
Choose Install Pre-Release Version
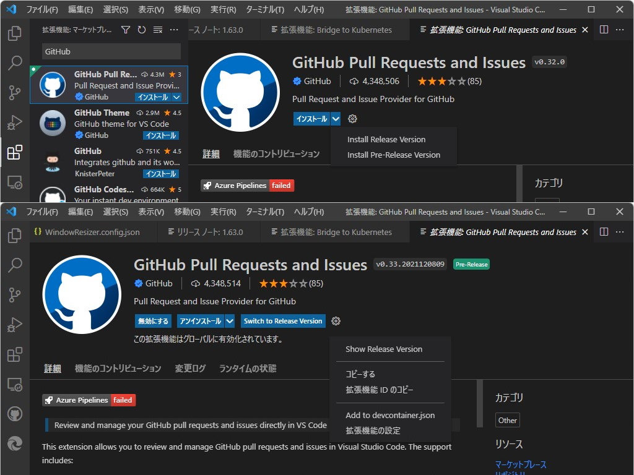(393, 155)
